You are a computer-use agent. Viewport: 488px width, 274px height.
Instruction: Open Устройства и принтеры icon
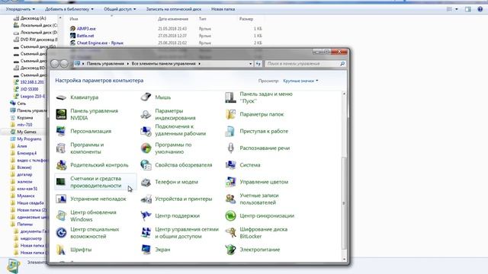coord(146,199)
